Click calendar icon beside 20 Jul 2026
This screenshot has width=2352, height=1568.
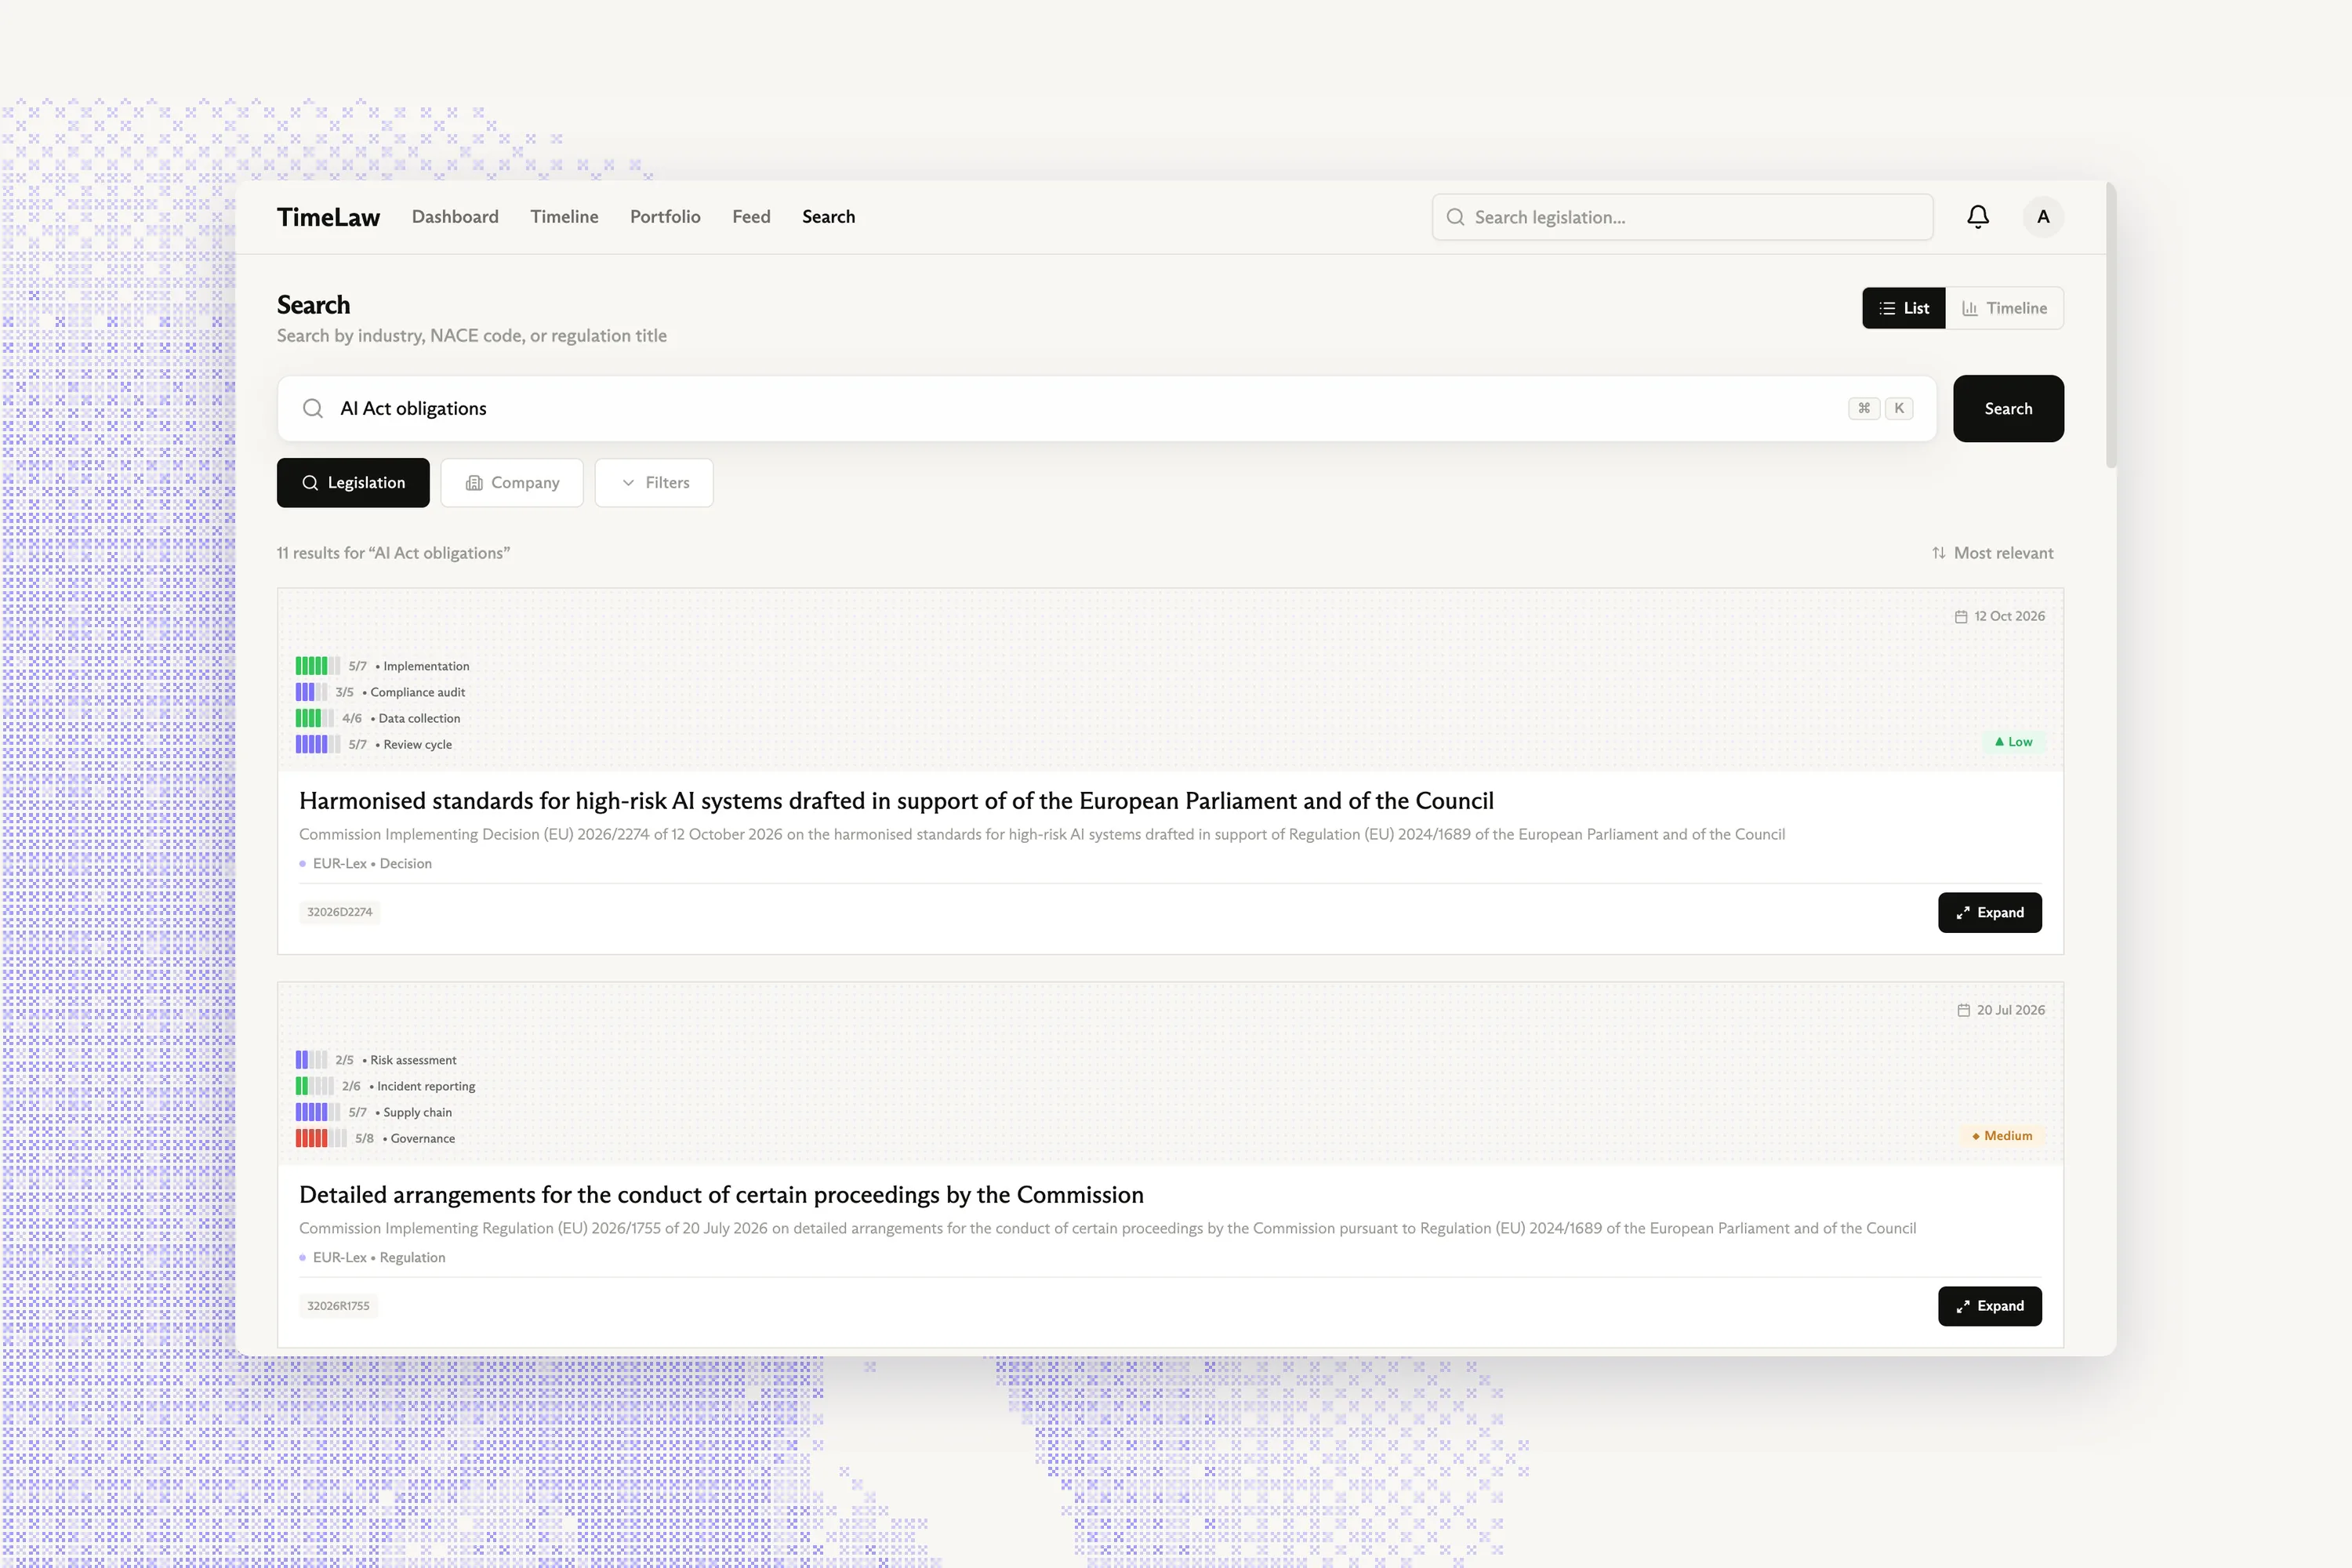tap(1963, 1010)
